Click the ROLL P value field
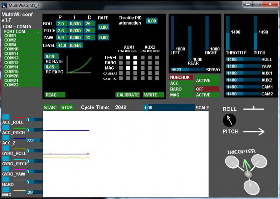The width and height of the screenshot is (280, 199). 62,24
